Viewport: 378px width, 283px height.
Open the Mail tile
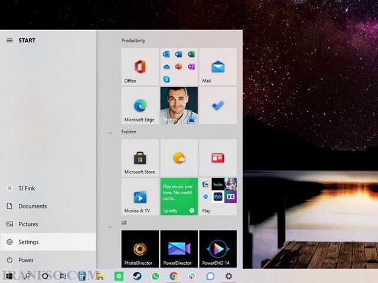coord(218,67)
